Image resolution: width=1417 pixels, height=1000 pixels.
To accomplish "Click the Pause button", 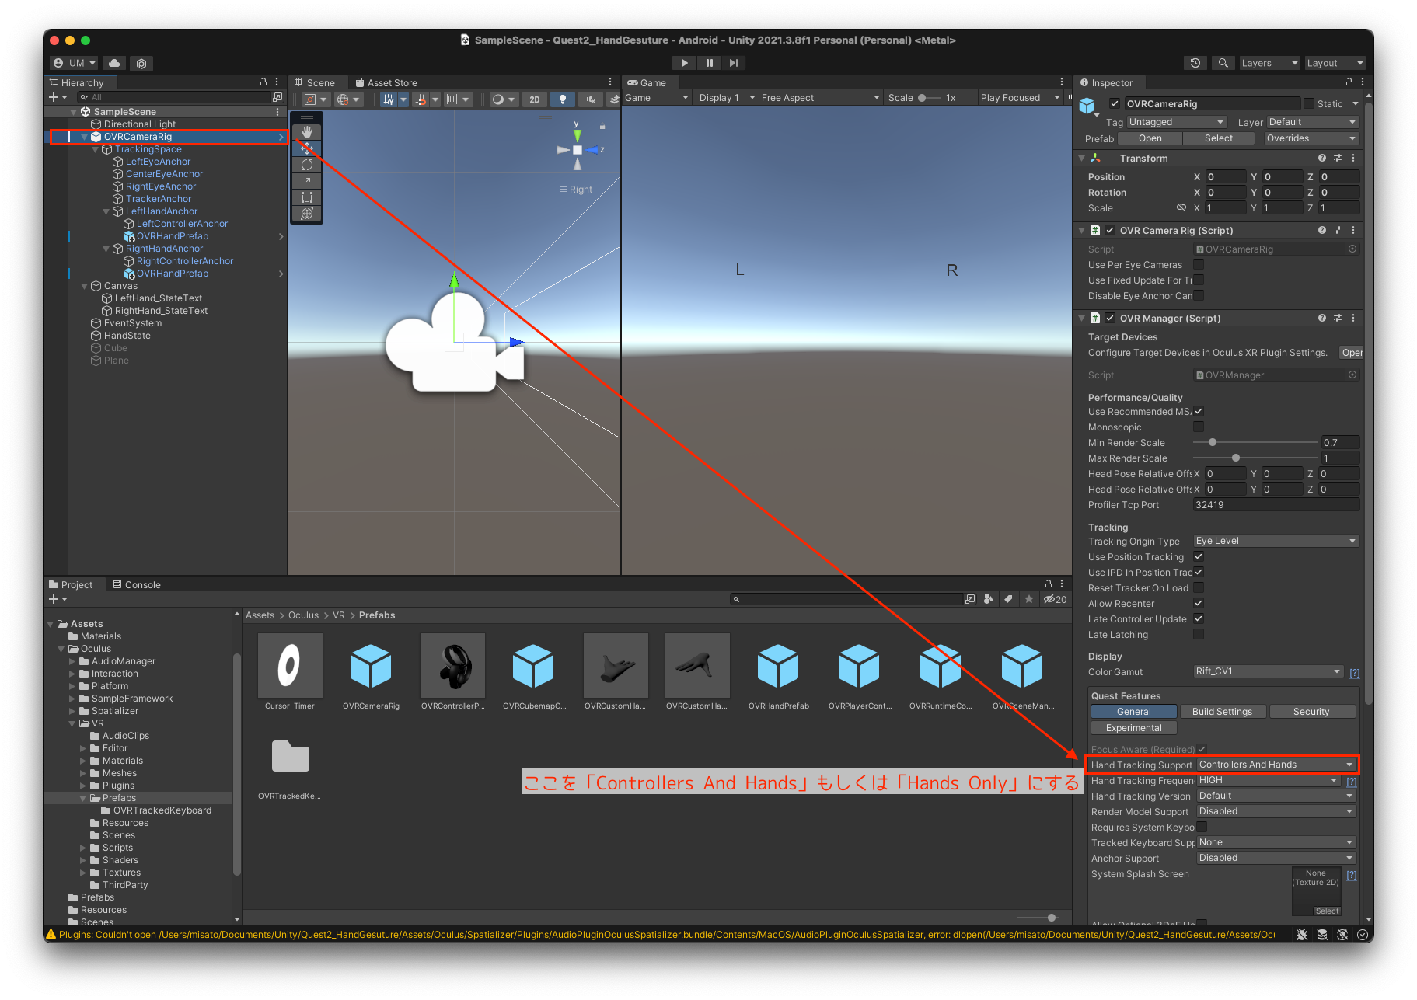I will (709, 63).
